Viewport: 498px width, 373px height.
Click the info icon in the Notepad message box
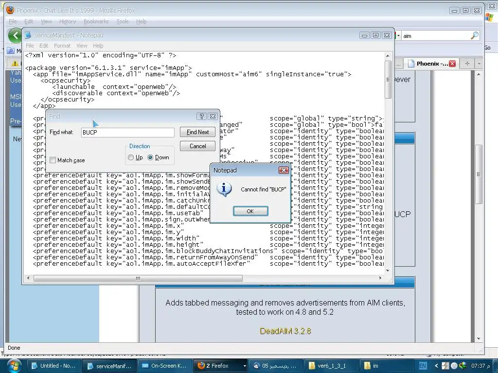224,189
